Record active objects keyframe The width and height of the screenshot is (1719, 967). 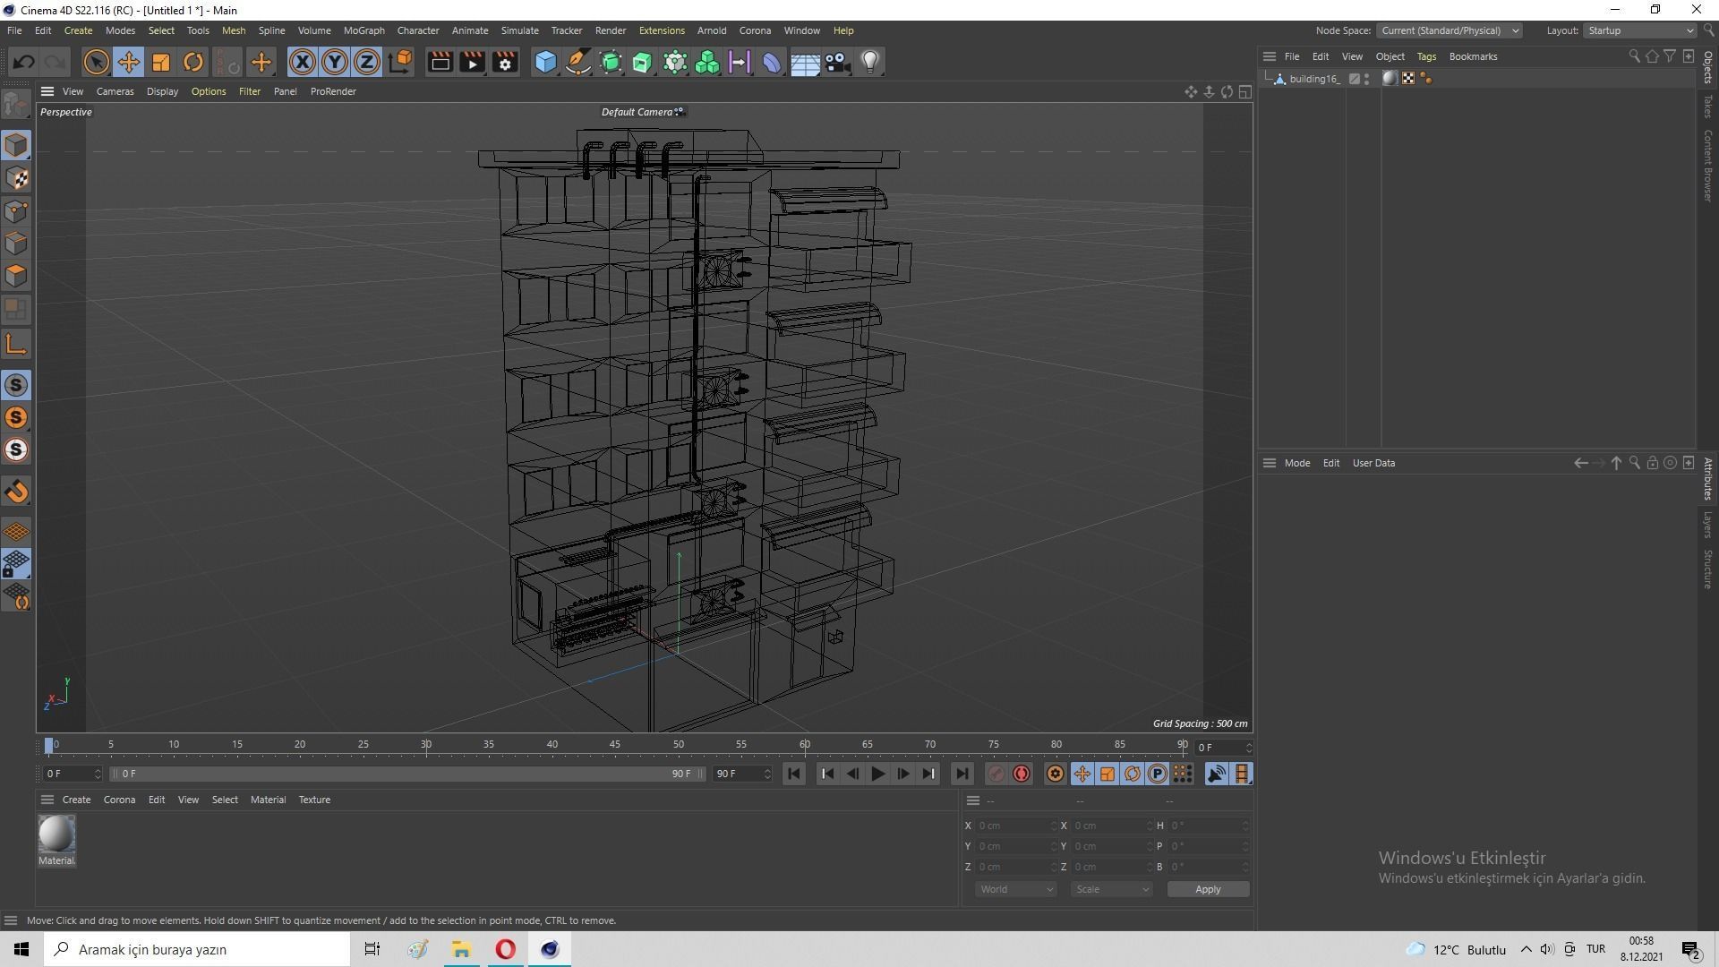pyautogui.click(x=996, y=774)
